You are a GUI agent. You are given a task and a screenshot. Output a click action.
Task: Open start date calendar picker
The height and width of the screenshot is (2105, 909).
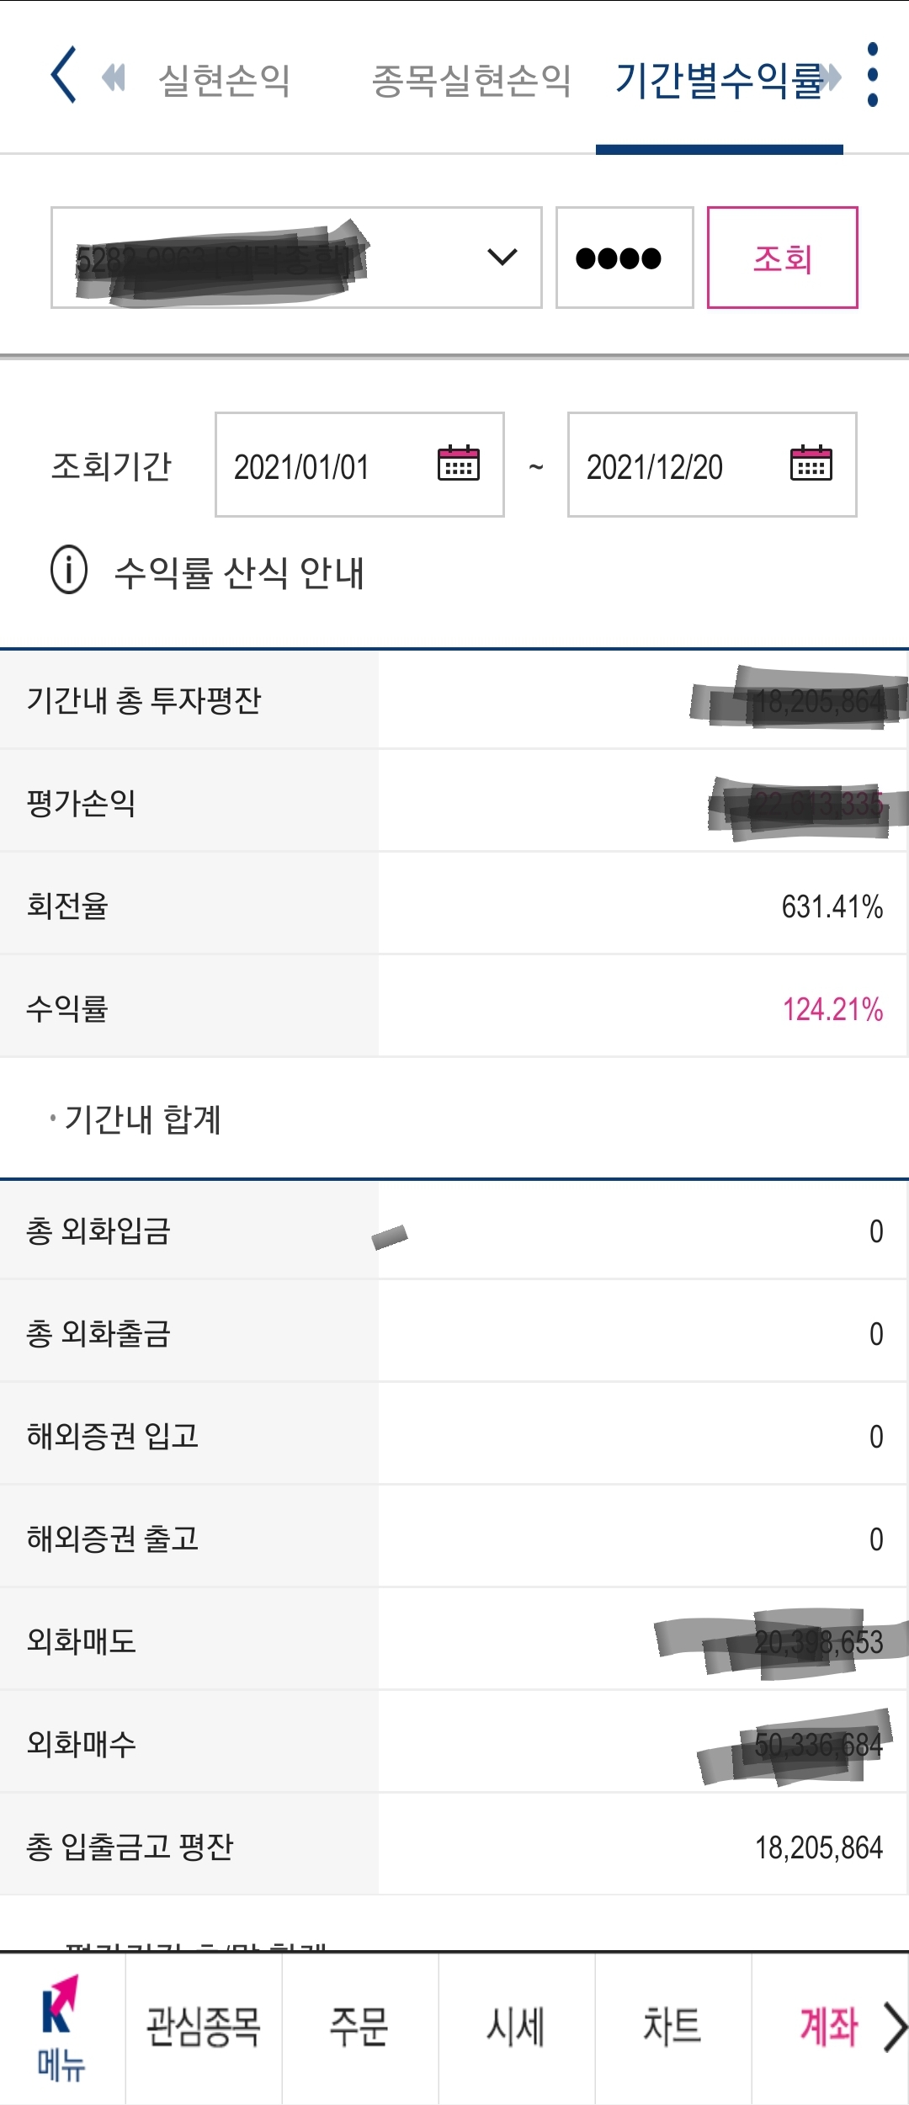click(x=459, y=464)
